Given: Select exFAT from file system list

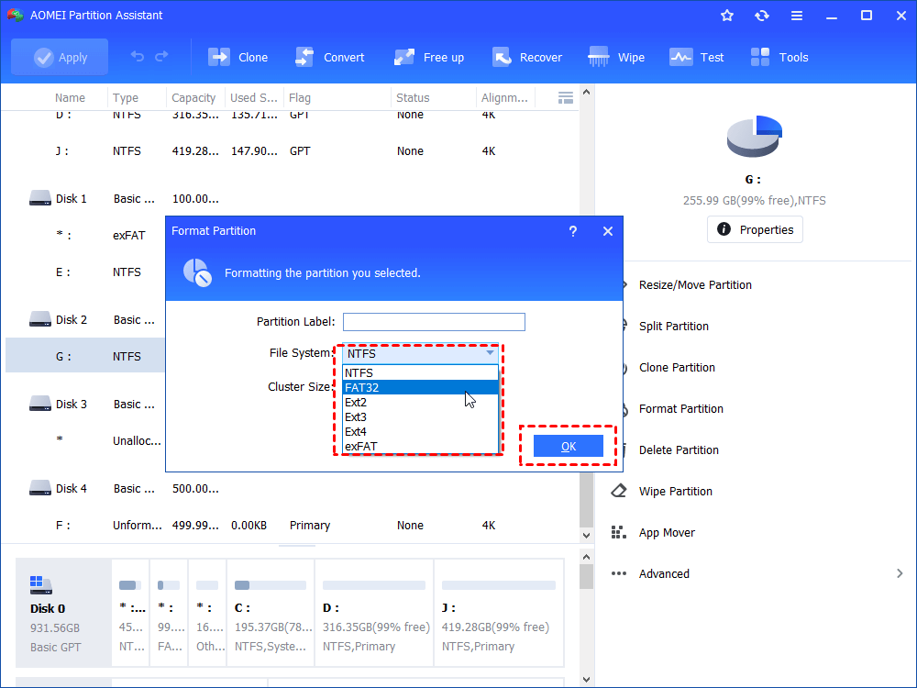Looking at the screenshot, I should pyautogui.click(x=420, y=446).
